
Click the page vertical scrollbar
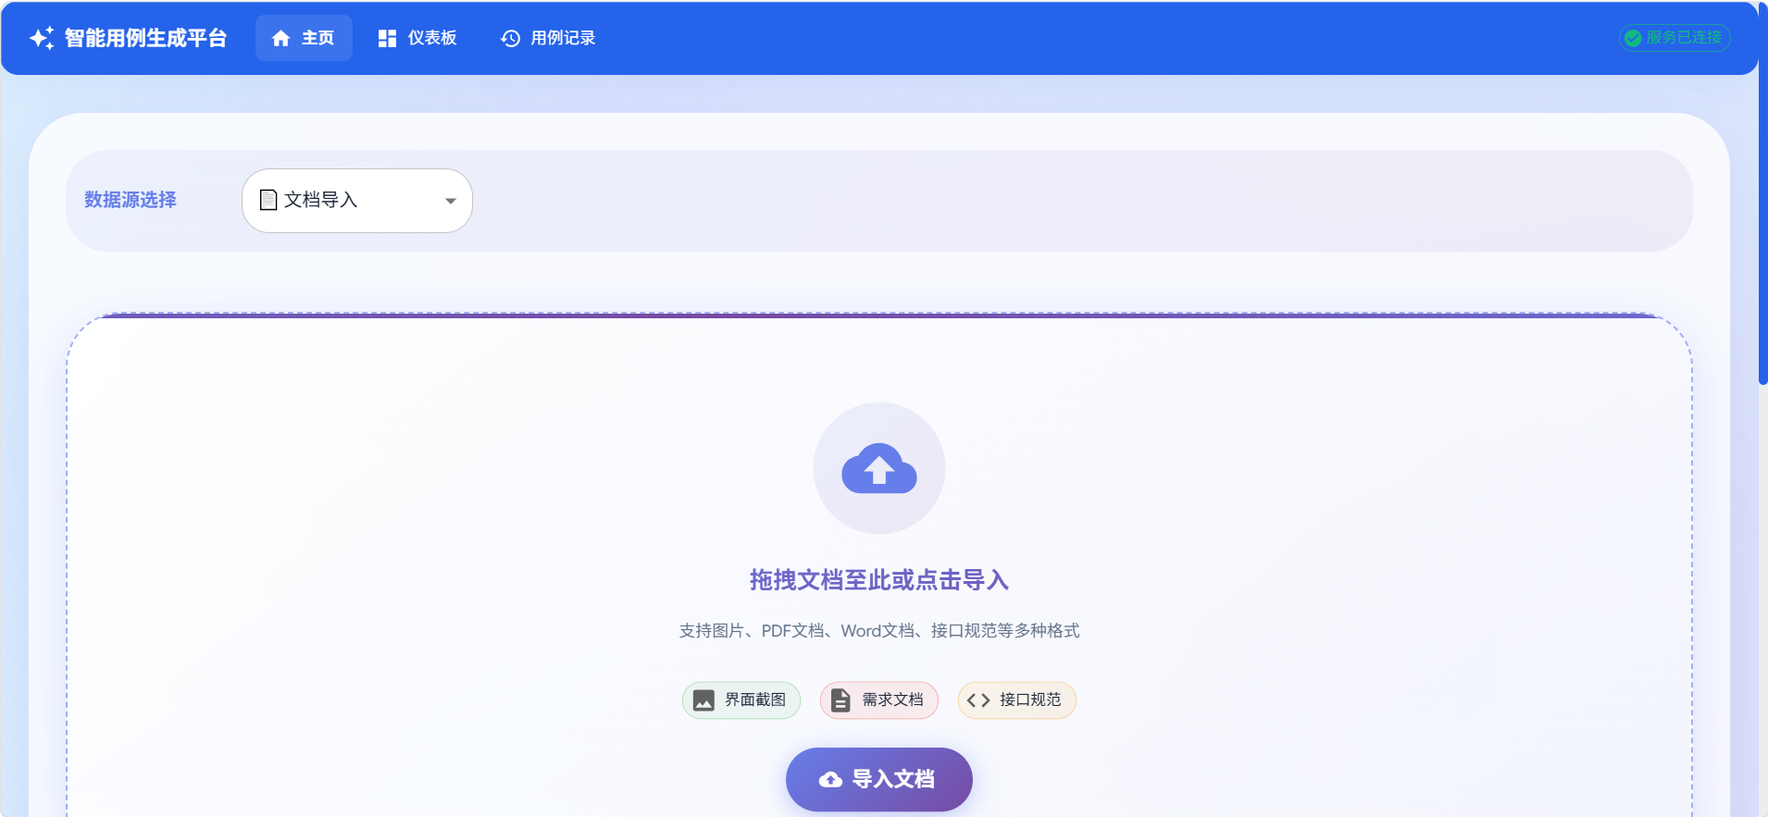(x=1762, y=192)
